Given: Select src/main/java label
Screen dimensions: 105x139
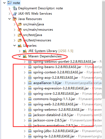Looking at the screenshot, I should coord(34,24).
